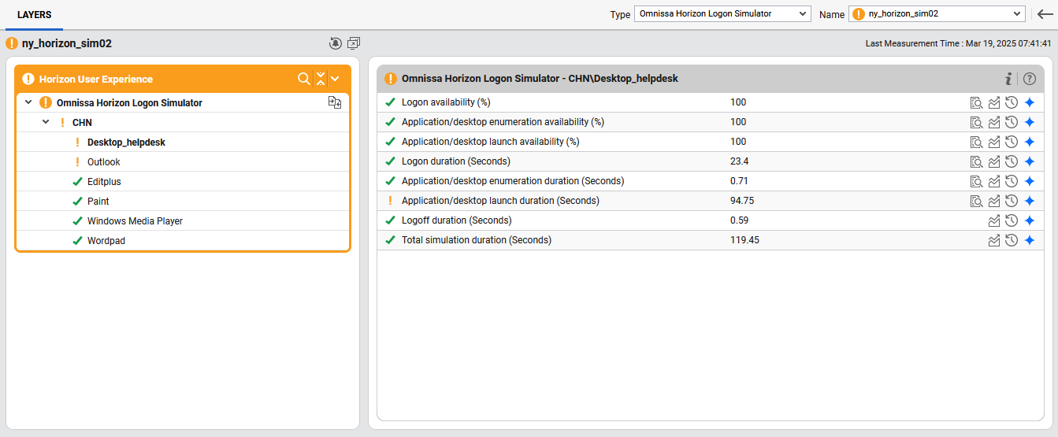
Task: Select Windows Media Player in the tree
Action: (135, 221)
